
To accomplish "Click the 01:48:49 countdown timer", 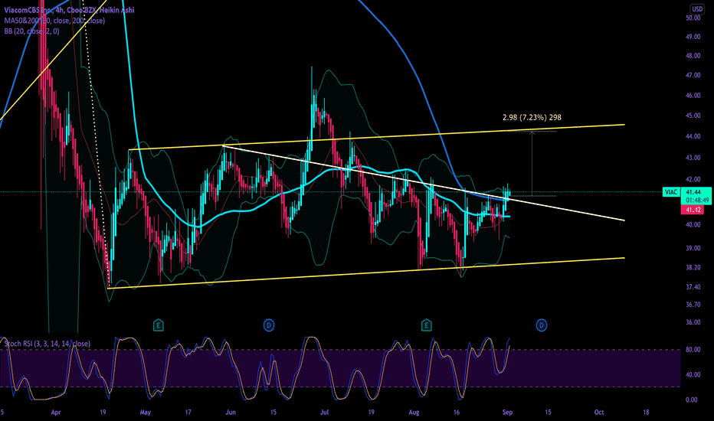I will tap(696, 201).
